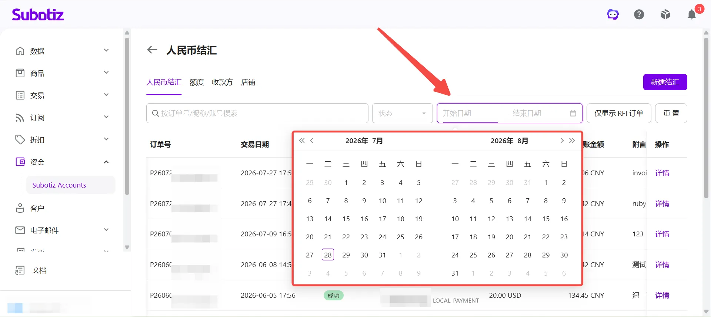
Task: Click the 商品 product icon in the sidebar
Action: pyautogui.click(x=20, y=73)
